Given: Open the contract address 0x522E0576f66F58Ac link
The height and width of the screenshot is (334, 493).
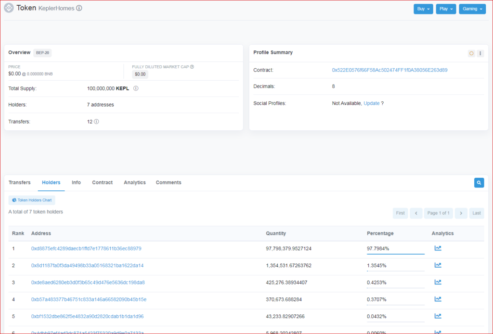Looking at the screenshot, I should tap(389, 70).
